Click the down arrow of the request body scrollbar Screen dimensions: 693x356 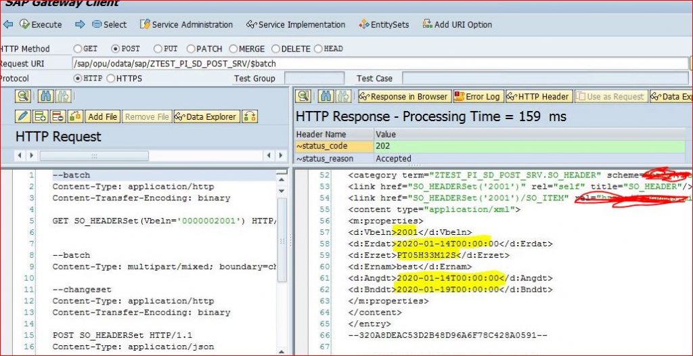tap(282, 191)
